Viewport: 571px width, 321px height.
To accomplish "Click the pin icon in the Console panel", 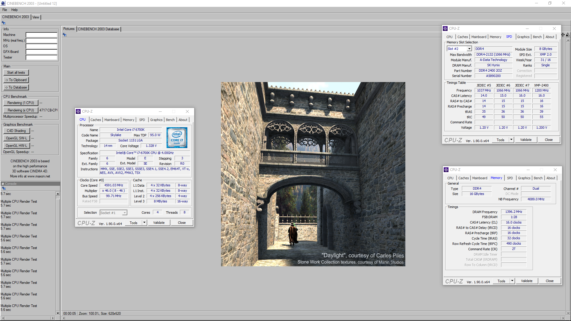I will click(4, 188).
